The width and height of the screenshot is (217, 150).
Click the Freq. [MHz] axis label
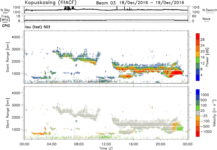pos(5,18)
